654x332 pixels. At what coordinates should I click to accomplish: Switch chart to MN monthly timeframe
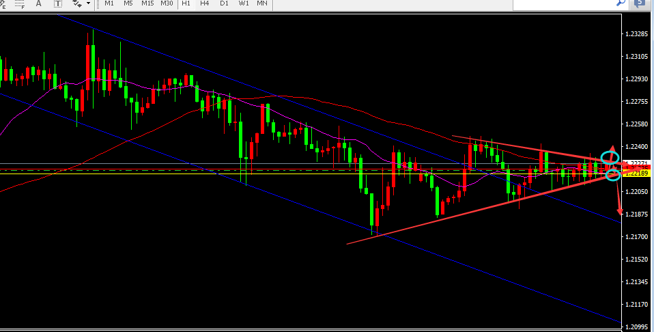point(262,3)
